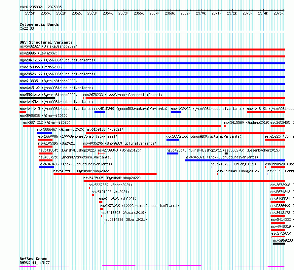Click the esv2739848 (Wong2012b) interval marker
Image resolution: width=294 pixels, height=270 pixels.
[x=102, y=153]
